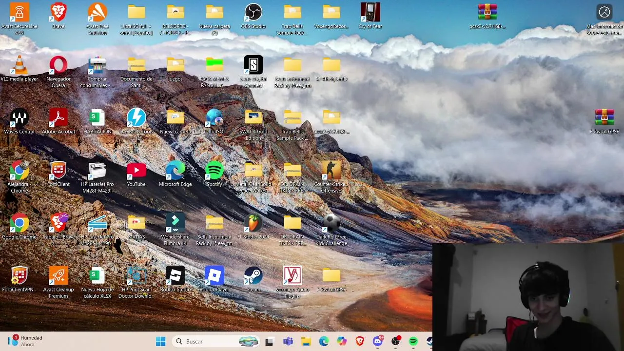Open Copilot from the taskbar
624x351 pixels.
342,341
